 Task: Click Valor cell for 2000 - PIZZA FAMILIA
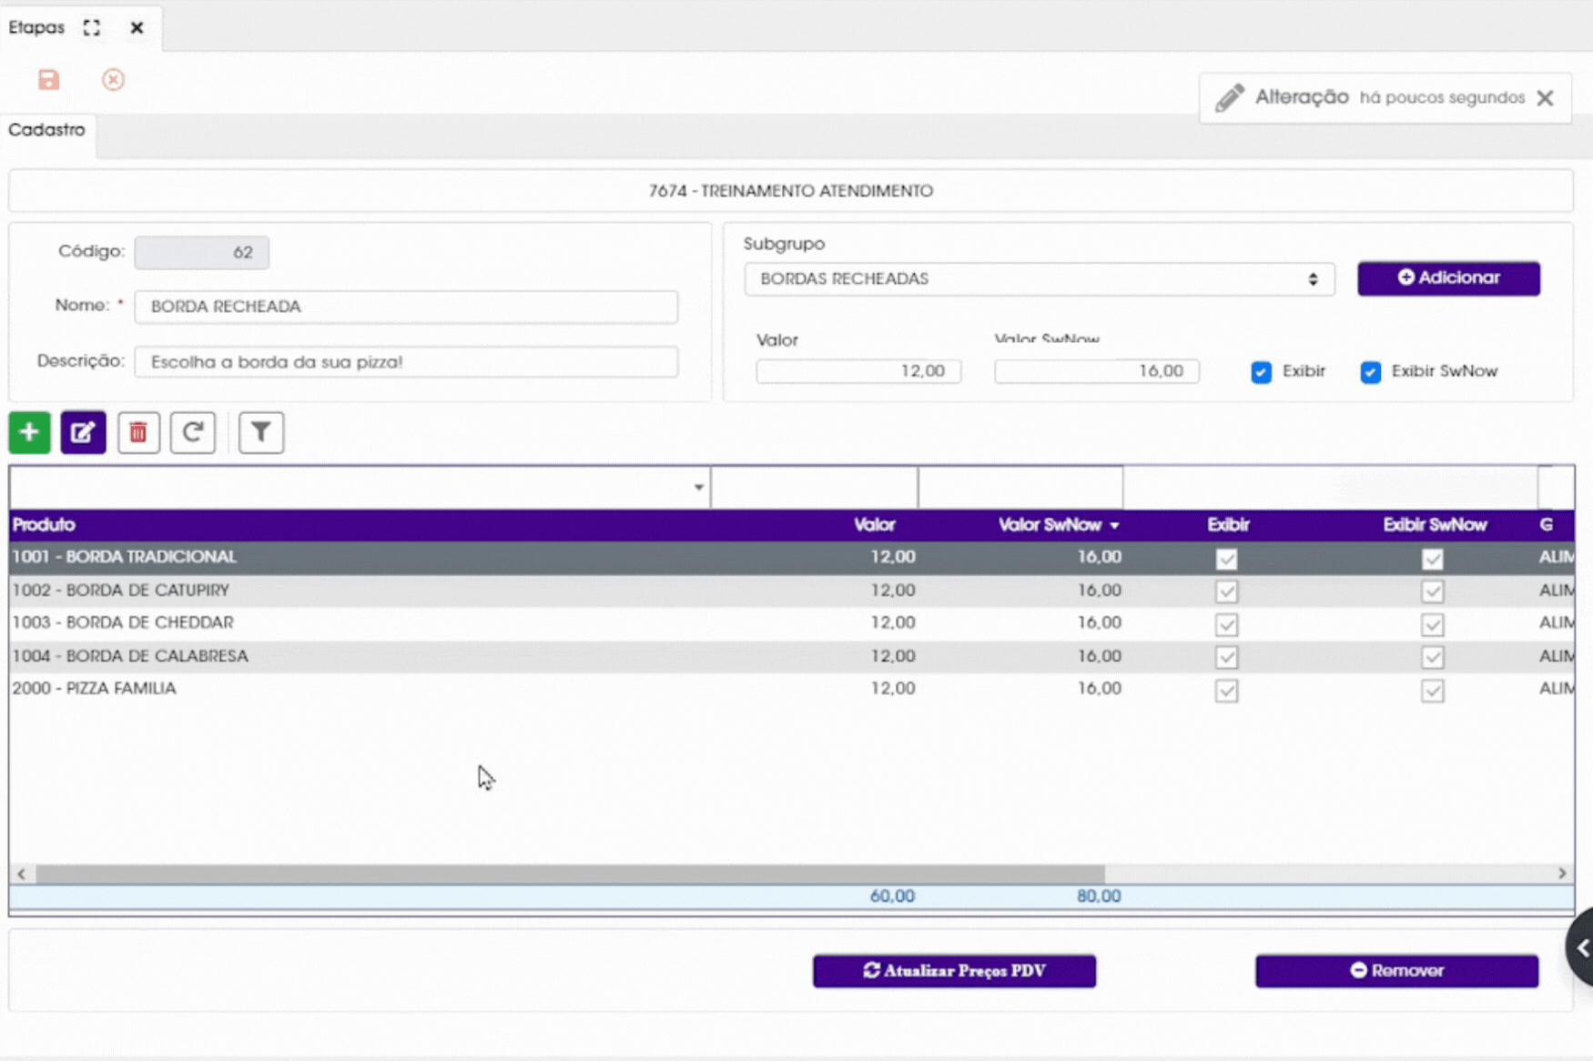pos(892,689)
